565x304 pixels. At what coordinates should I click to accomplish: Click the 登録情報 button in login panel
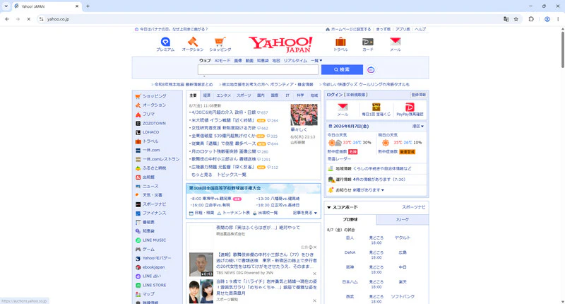pos(419,95)
